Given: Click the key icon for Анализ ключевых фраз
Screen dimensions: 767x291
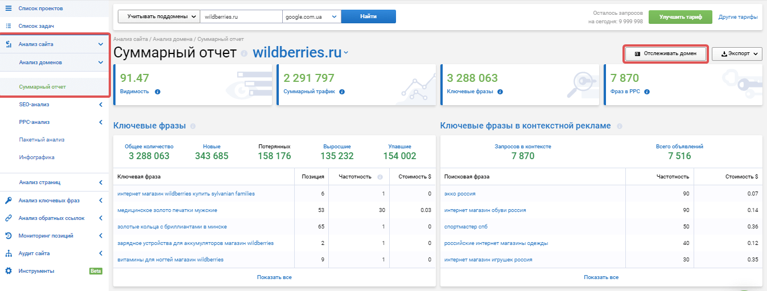Looking at the screenshot, I should click(x=9, y=200).
